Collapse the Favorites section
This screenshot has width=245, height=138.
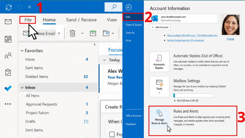(22, 51)
